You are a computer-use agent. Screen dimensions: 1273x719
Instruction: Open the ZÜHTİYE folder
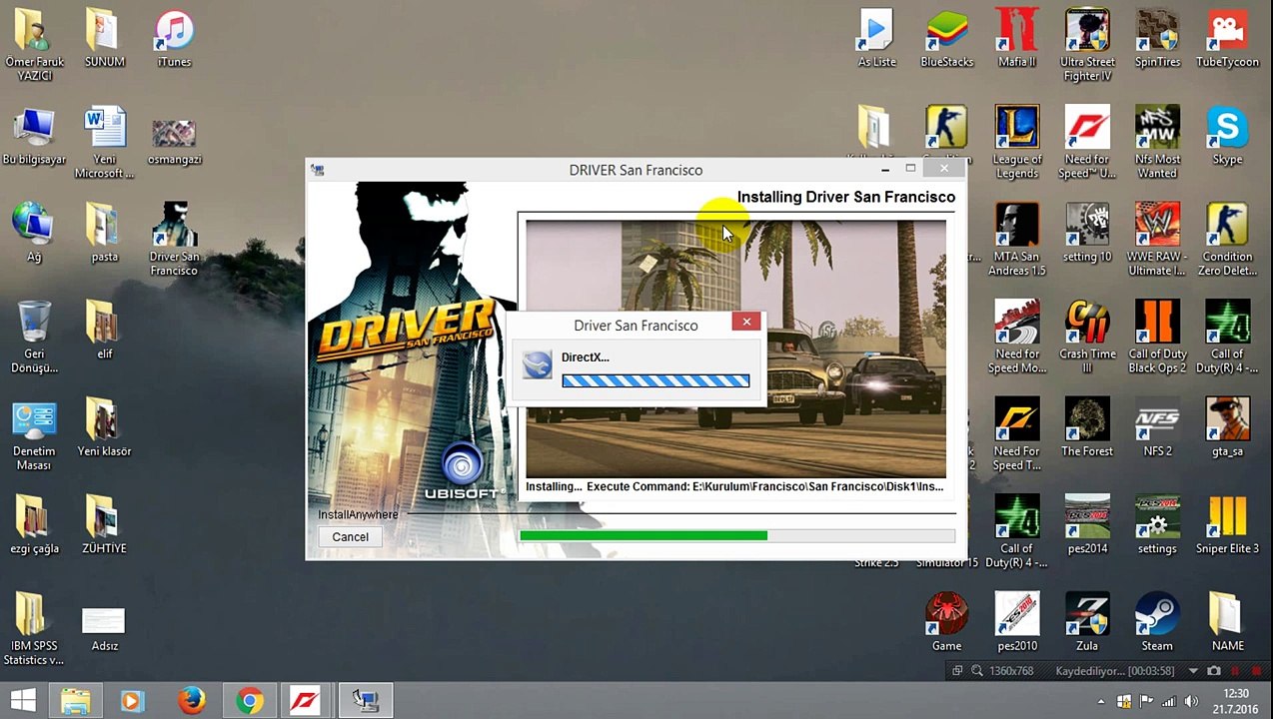point(104,524)
